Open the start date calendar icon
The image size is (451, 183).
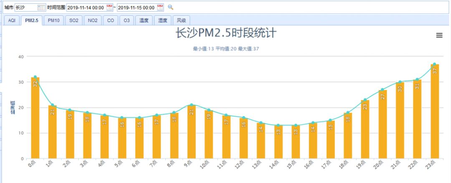109,8
